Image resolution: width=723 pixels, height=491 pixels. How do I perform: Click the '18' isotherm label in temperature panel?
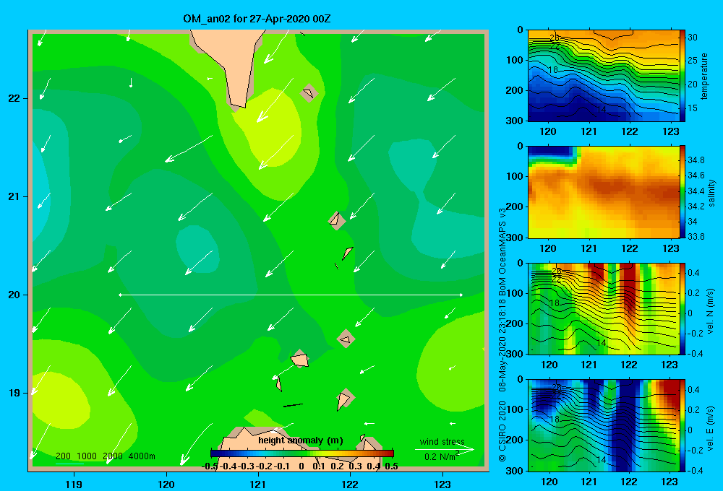click(553, 70)
